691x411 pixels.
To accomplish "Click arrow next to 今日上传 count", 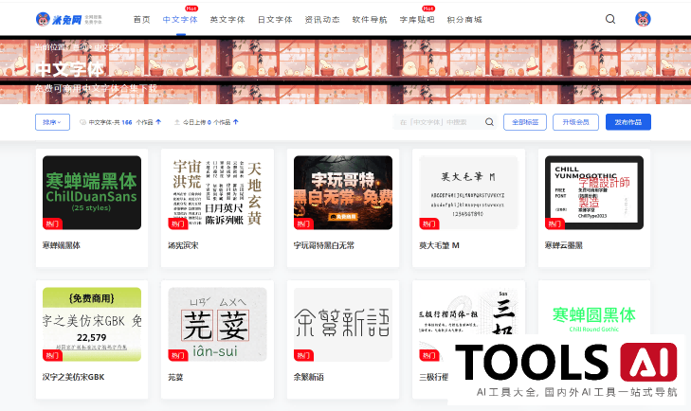I will coord(236,122).
